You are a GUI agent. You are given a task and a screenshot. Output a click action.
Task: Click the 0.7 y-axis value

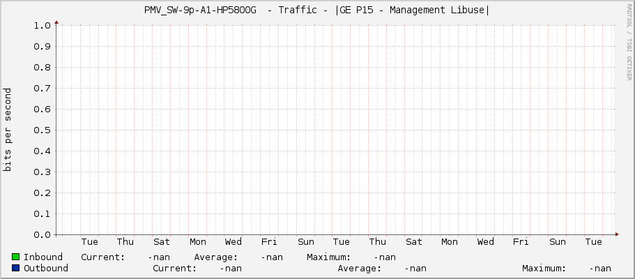coord(42,89)
